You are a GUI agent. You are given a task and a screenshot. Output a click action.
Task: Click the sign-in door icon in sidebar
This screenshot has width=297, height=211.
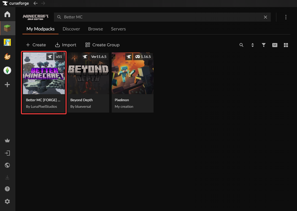pyautogui.click(x=7, y=153)
